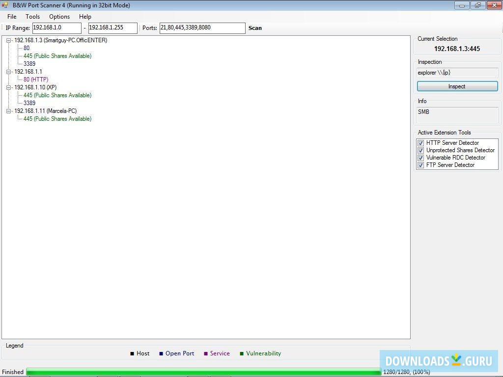This screenshot has height=377, width=503.
Task: Collapse the 192.168.1.3 host node
Action: pyautogui.click(x=9, y=40)
